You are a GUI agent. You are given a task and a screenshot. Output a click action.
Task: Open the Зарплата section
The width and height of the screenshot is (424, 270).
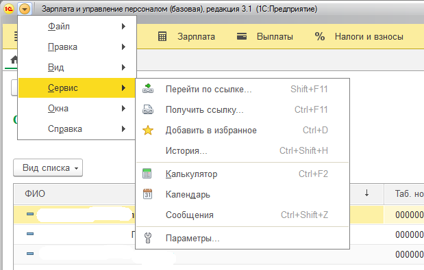tap(197, 37)
